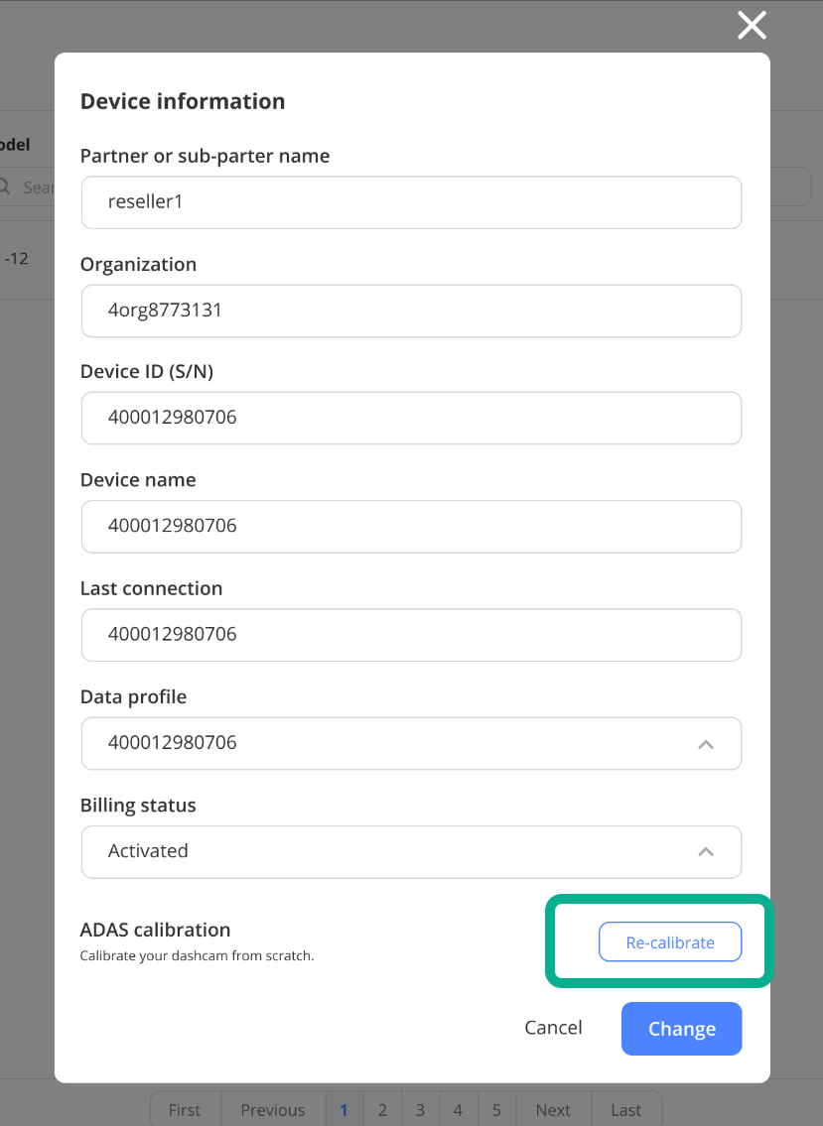Focus the Partner or sub-parter name field
The height and width of the screenshot is (1126, 823).
point(411,202)
